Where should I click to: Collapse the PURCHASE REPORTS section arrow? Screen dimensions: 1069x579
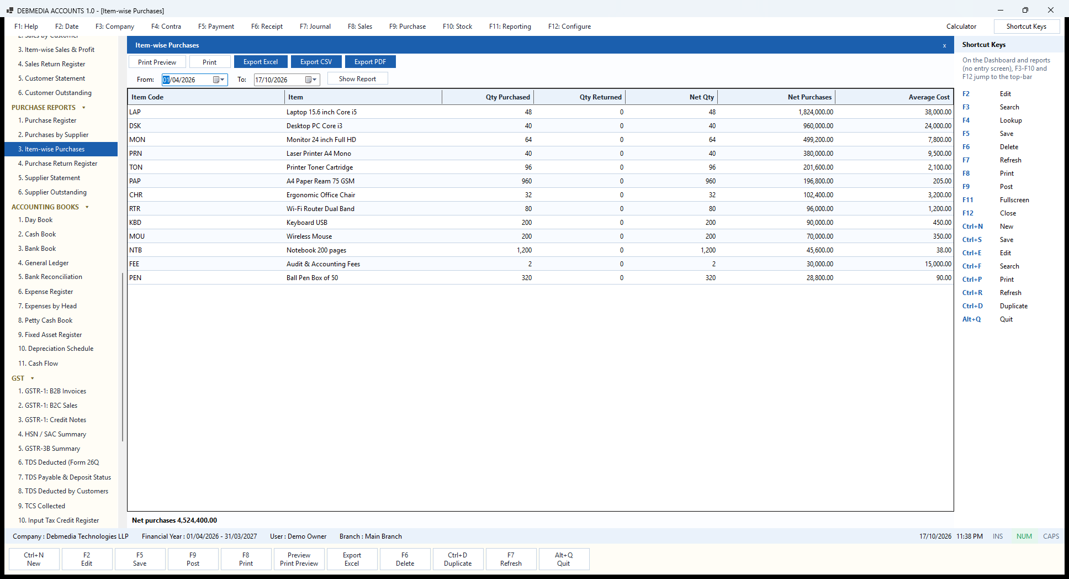point(84,108)
